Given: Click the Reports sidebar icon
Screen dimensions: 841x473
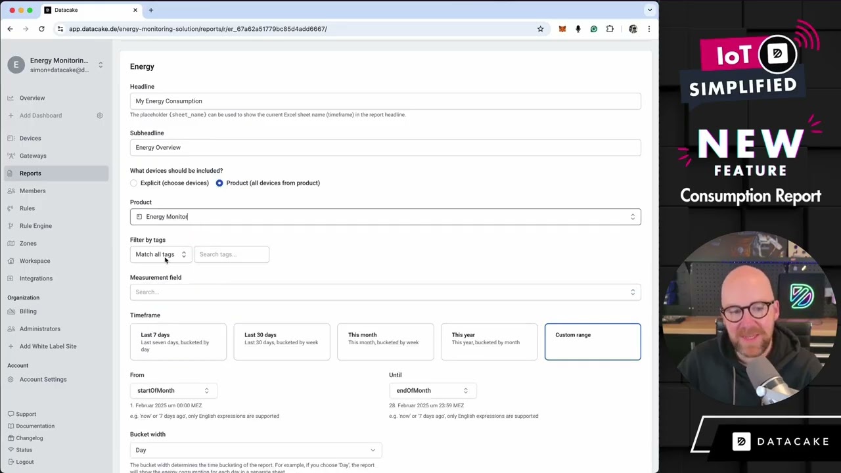Looking at the screenshot, I should point(11,173).
